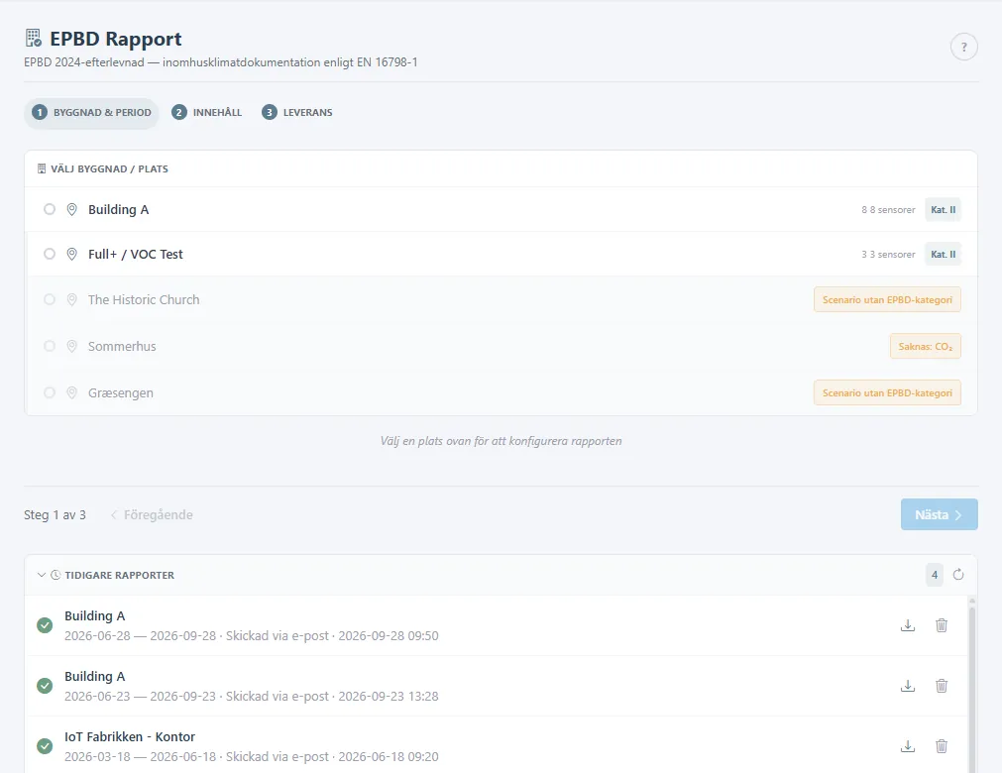Click the "Steg 1 av 3" text
This screenshot has width=1002, height=773.
[55, 515]
